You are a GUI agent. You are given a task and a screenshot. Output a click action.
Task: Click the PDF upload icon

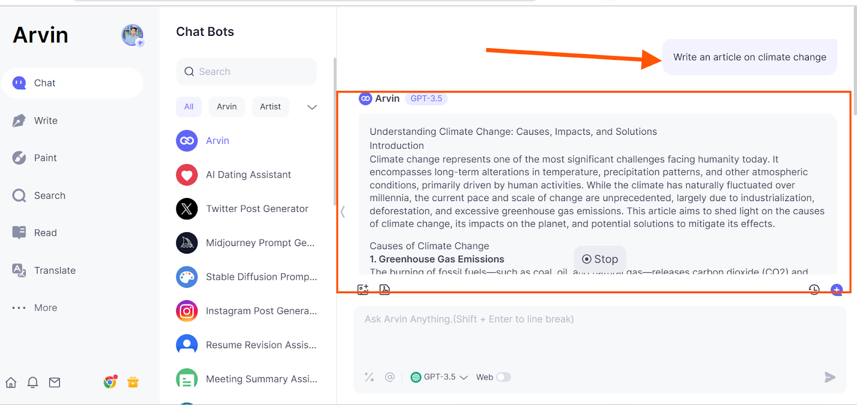click(385, 289)
